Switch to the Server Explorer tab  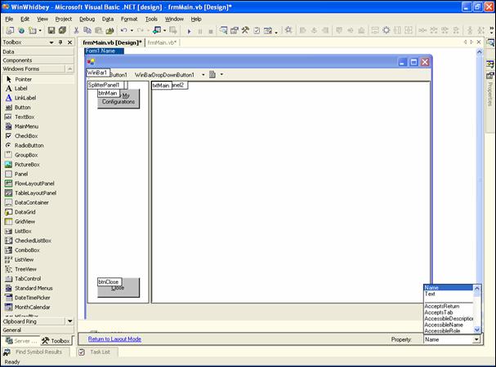pyautogui.click(x=21, y=341)
